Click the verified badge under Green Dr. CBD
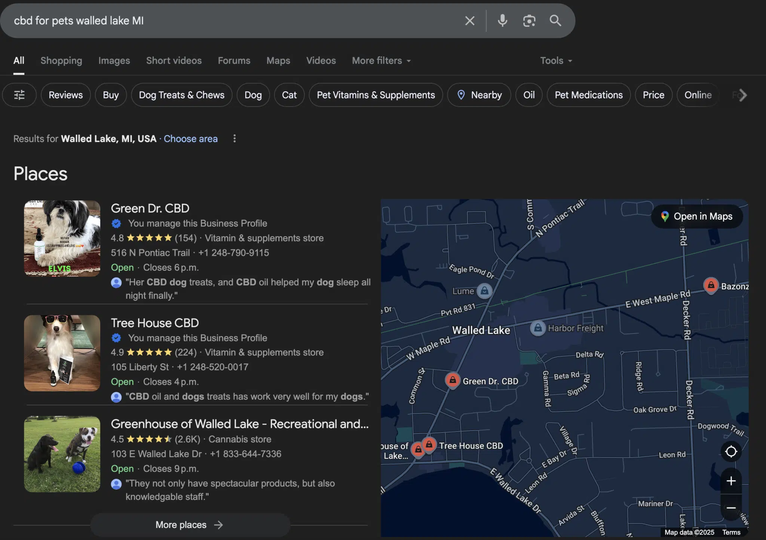This screenshot has width=766, height=540. pos(116,224)
